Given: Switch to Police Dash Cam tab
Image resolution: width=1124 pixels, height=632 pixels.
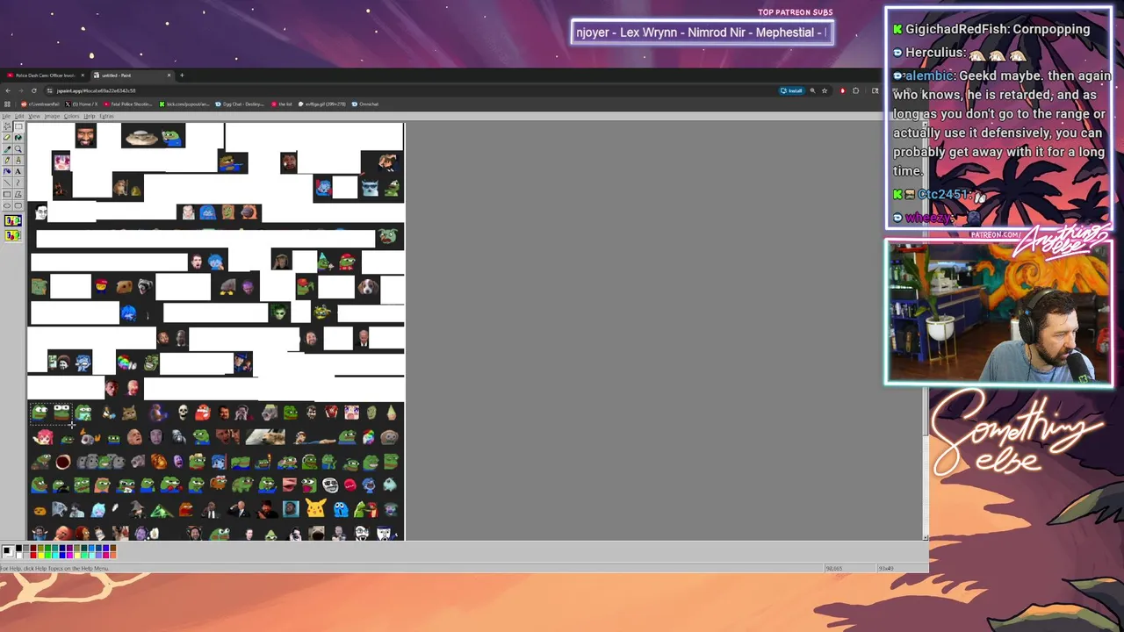Looking at the screenshot, I should (x=45, y=75).
